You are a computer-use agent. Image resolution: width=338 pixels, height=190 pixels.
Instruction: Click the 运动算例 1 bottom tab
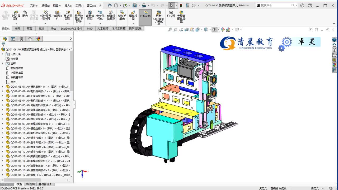(45, 184)
